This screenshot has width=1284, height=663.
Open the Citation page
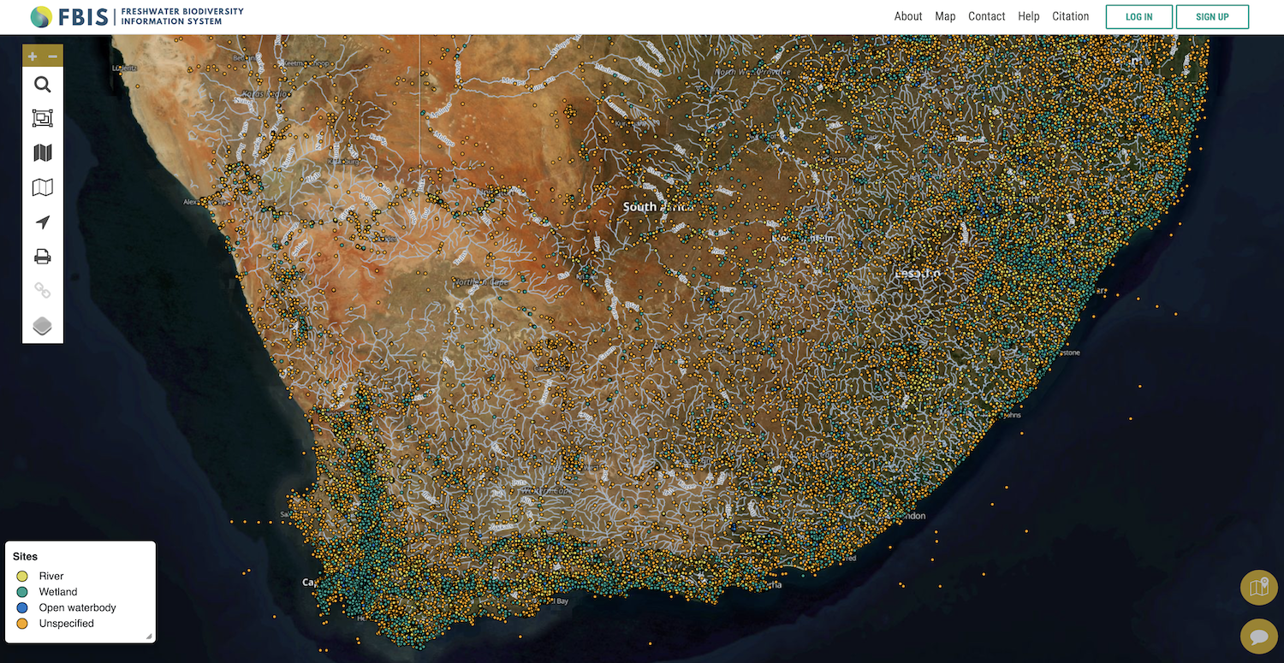point(1070,16)
